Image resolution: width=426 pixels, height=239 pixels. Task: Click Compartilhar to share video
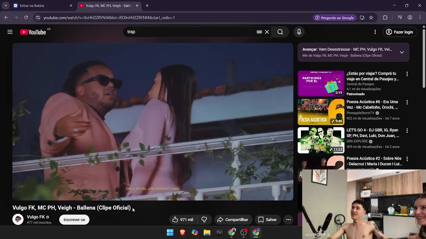[233, 219]
